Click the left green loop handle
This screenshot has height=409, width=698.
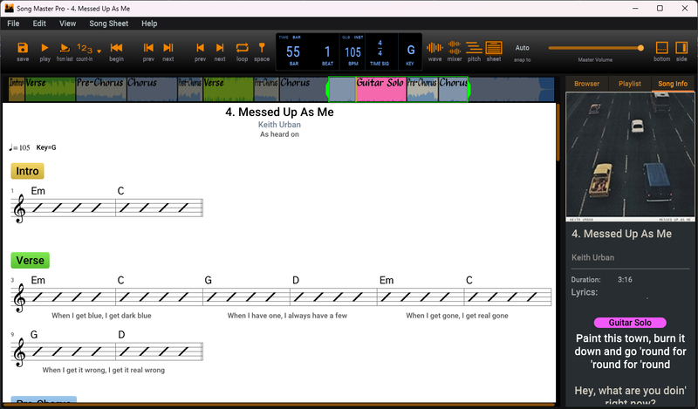point(327,90)
